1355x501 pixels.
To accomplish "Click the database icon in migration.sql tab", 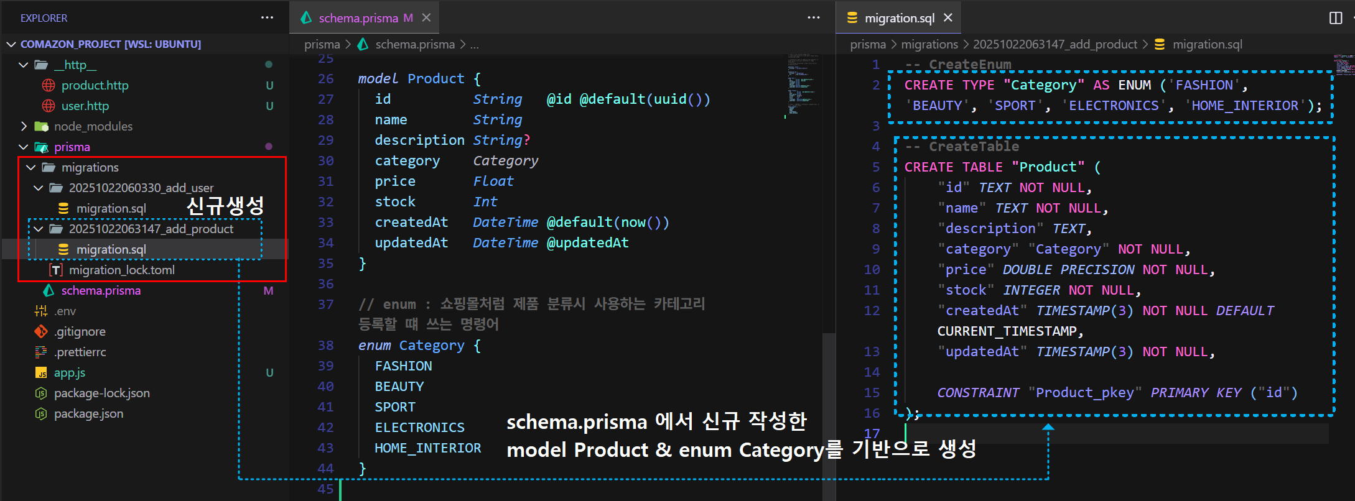I will [x=852, y=18].
